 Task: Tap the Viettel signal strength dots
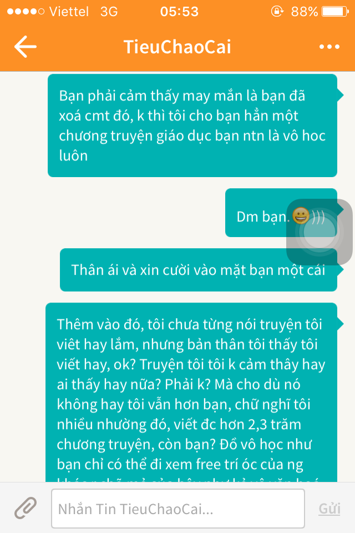point(26,12)
